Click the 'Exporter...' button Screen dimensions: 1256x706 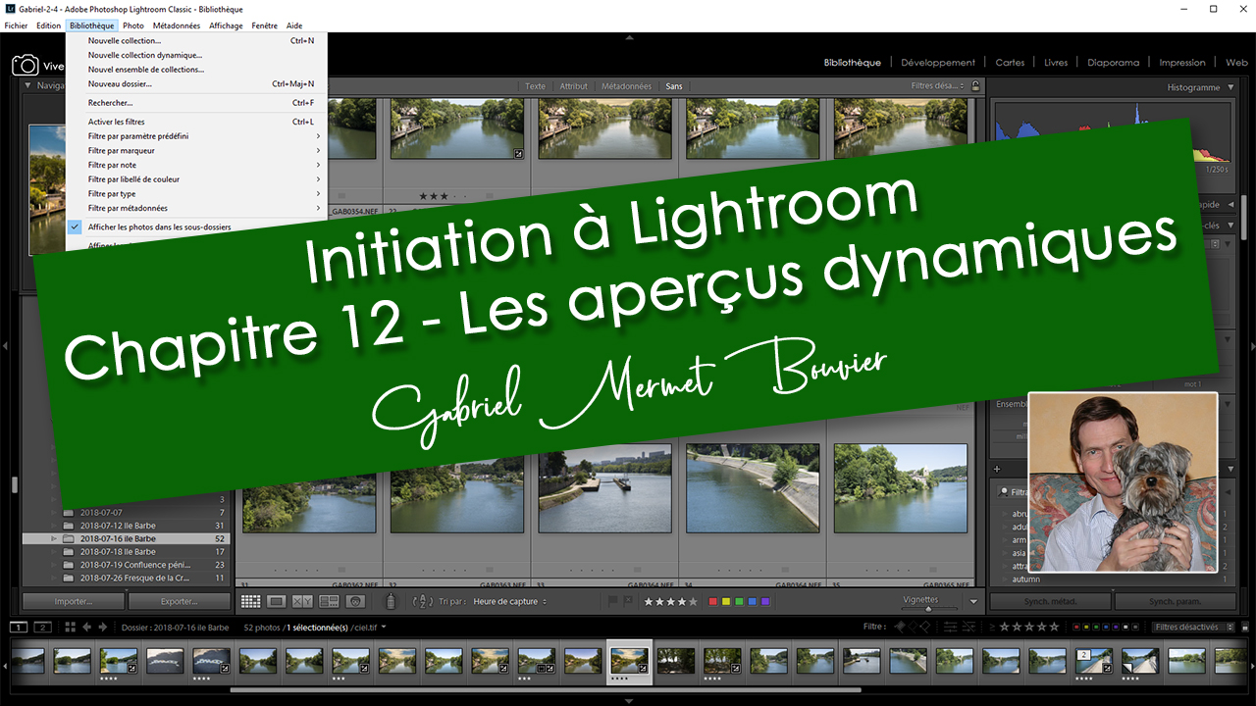(179, 602)
